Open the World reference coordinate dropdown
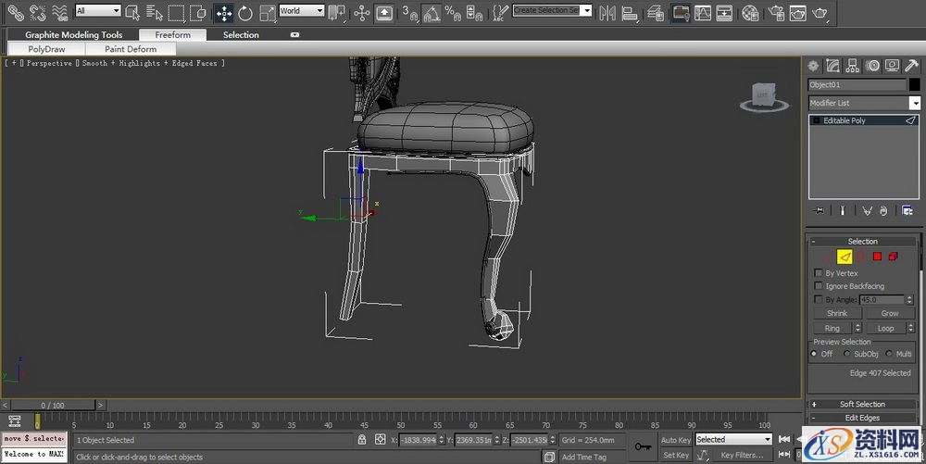 point(301,11)
